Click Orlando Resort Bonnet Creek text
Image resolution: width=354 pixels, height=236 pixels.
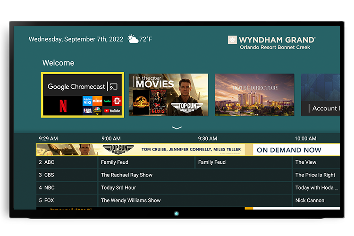[x=275, y=47]
